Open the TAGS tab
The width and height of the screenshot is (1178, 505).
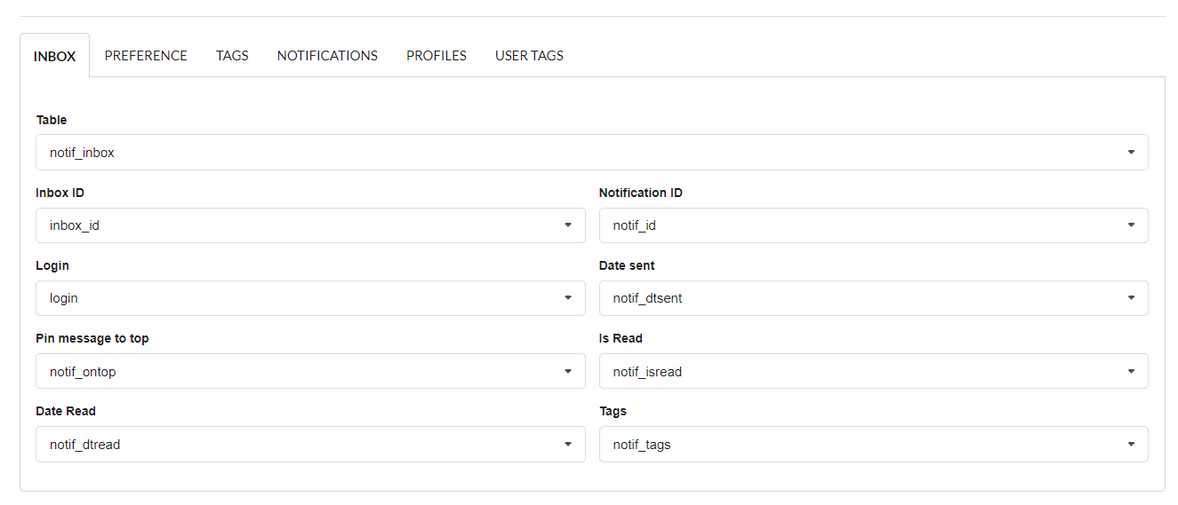click(232, 56)
